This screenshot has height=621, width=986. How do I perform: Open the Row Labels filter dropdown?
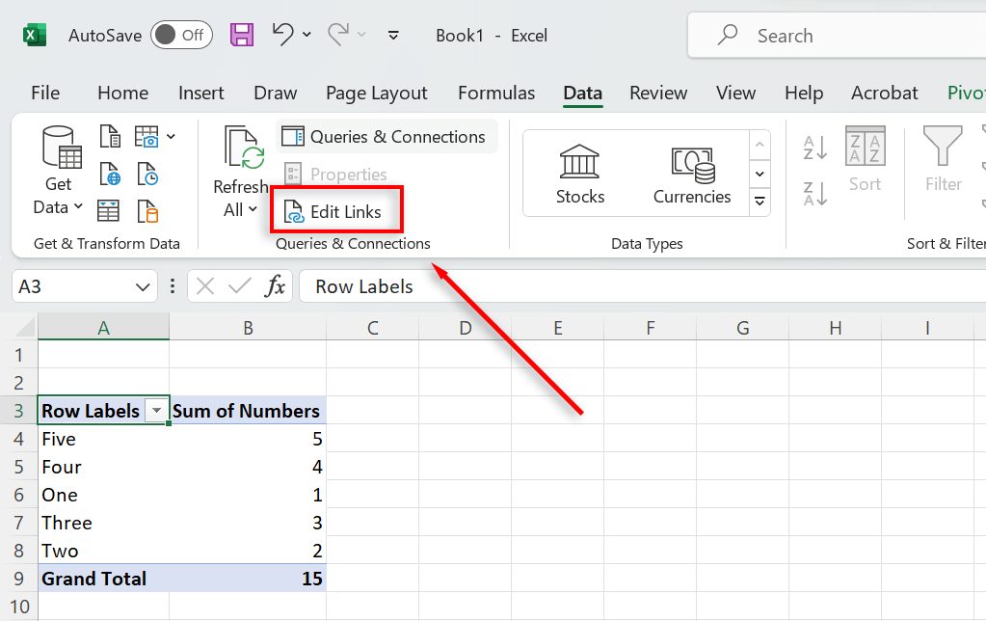coord(156,411)
